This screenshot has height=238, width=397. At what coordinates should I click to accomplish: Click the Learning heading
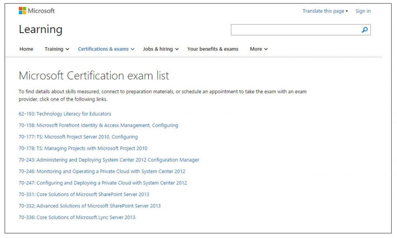(40, 29)
